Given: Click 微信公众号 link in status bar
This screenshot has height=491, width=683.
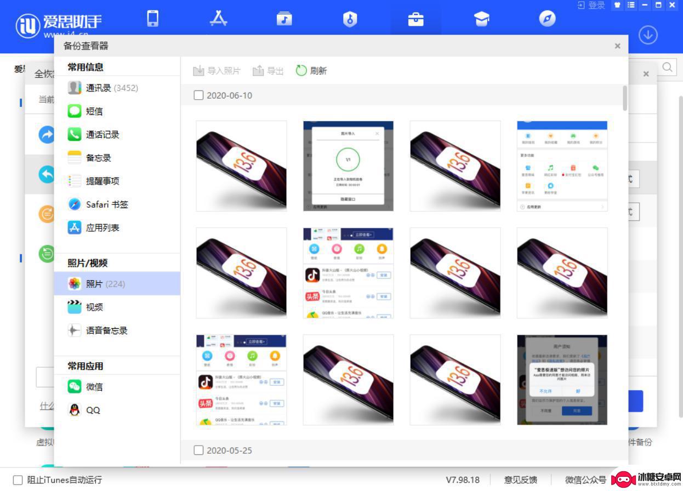Looking at the screenshot, I should [586, 480].
